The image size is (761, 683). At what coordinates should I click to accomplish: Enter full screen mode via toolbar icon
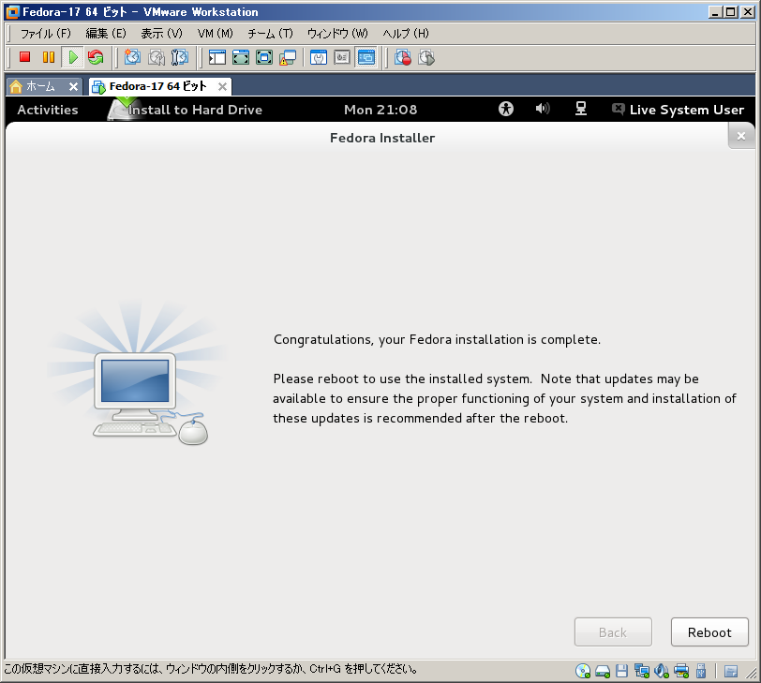(241, 57)
